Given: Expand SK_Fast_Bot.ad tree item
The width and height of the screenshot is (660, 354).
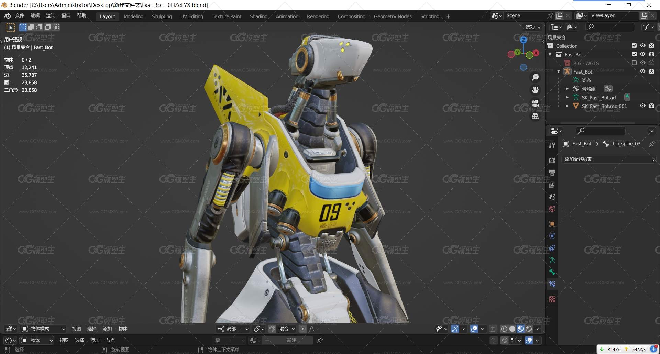Looking at the screenshot, I should coord(567,98).
